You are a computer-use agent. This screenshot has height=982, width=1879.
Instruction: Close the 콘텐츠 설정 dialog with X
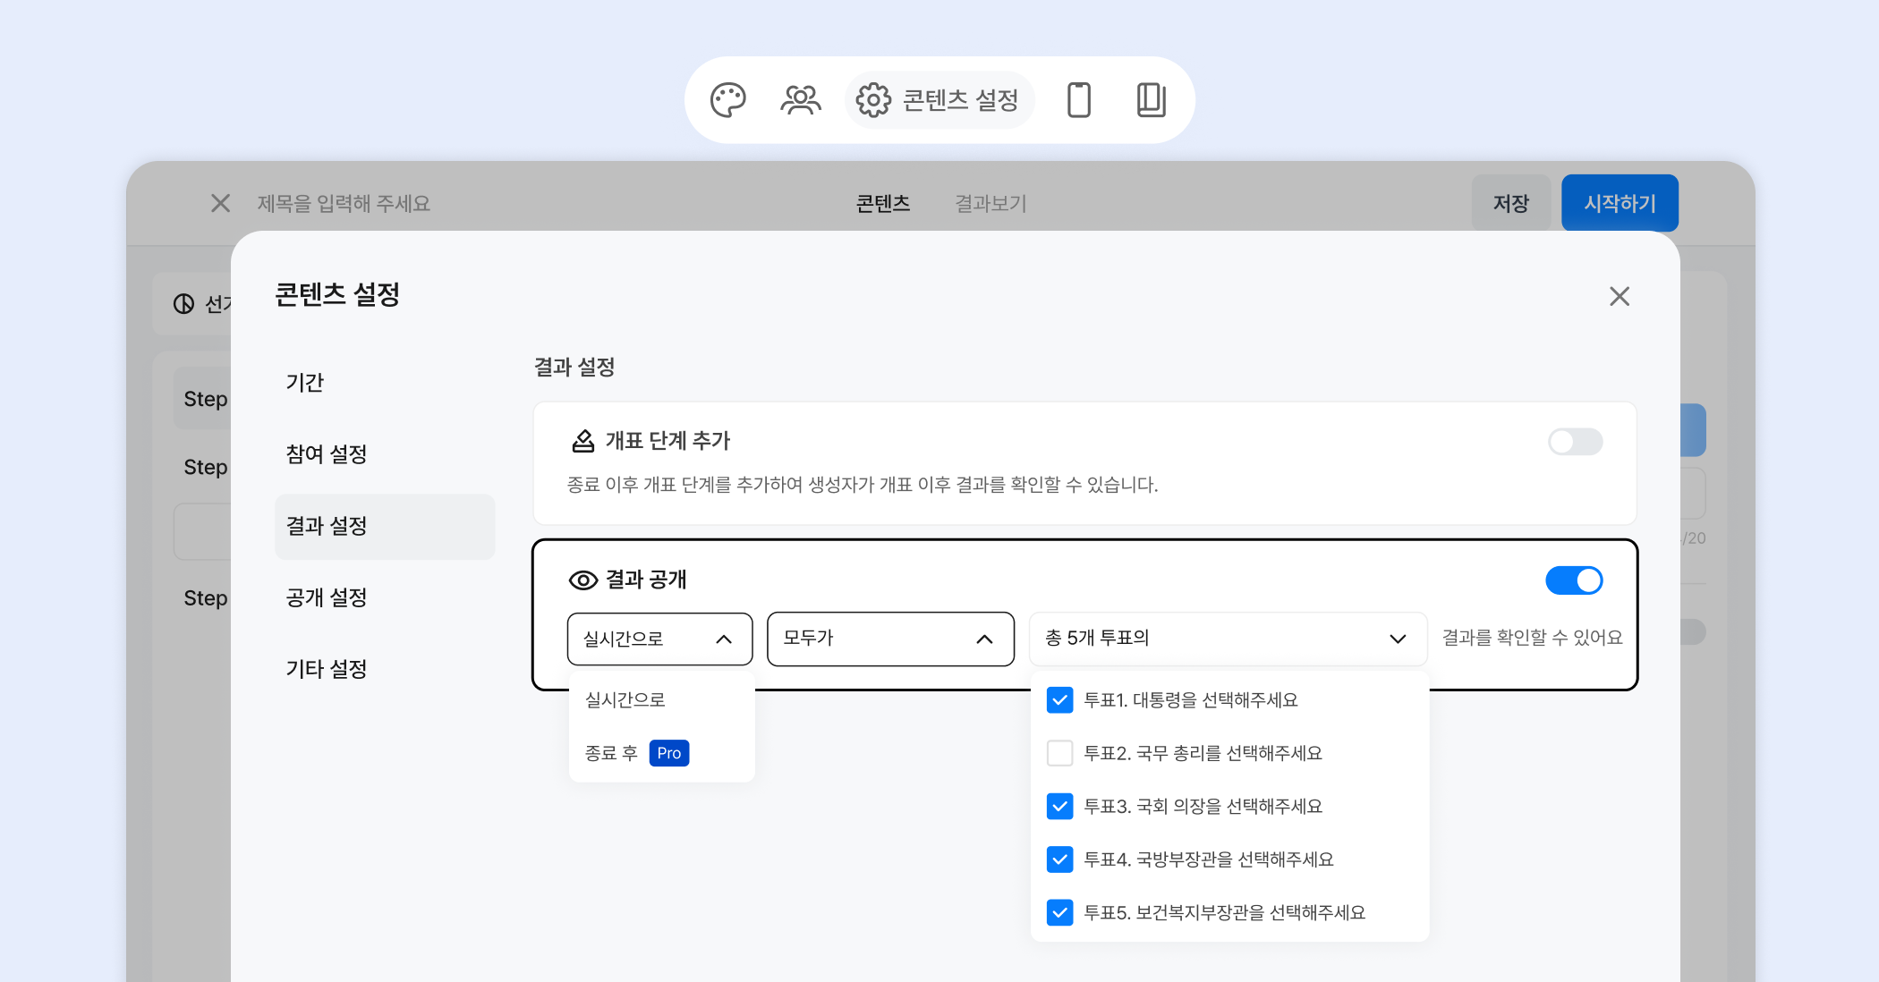click(x=1619, y=296)
